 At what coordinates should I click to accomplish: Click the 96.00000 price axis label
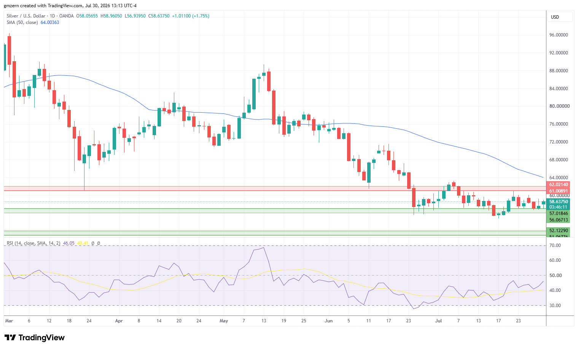[x=558, y=35]
